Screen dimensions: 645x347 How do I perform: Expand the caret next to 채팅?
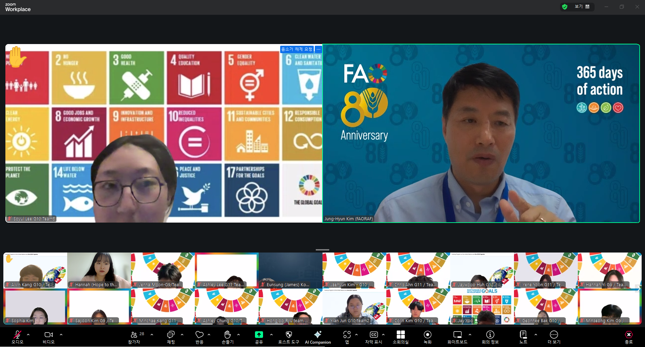coord(182,335)
